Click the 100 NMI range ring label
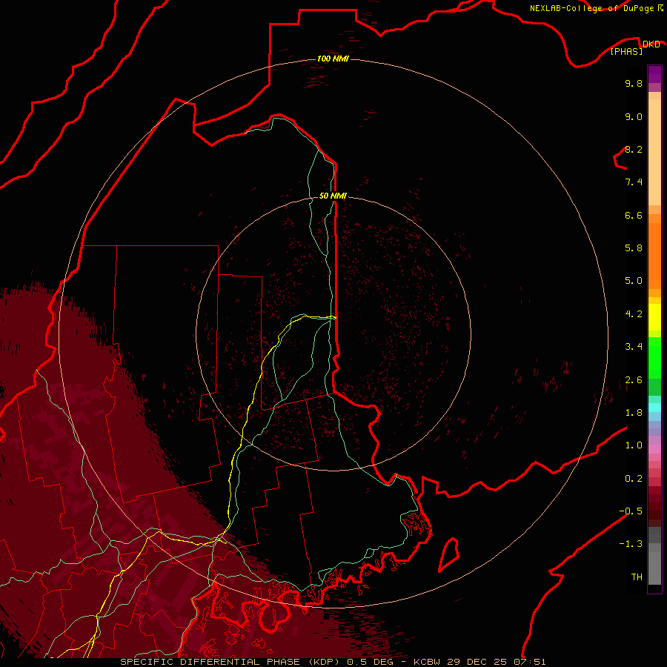667x667 pixels. (333, 59)
